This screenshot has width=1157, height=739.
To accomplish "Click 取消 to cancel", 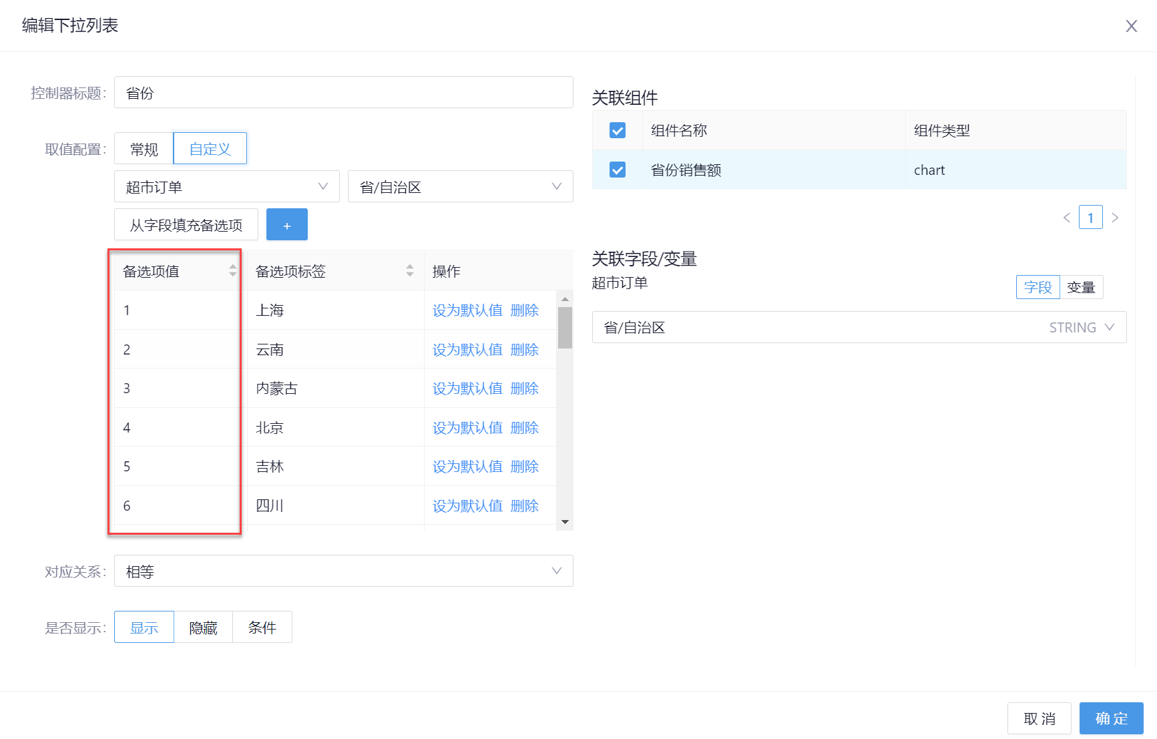I will click(1039, 718).
